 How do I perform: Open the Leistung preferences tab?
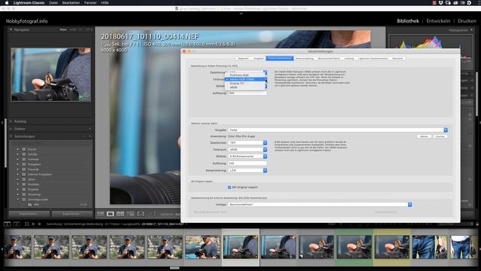click(x=349, y=59)
